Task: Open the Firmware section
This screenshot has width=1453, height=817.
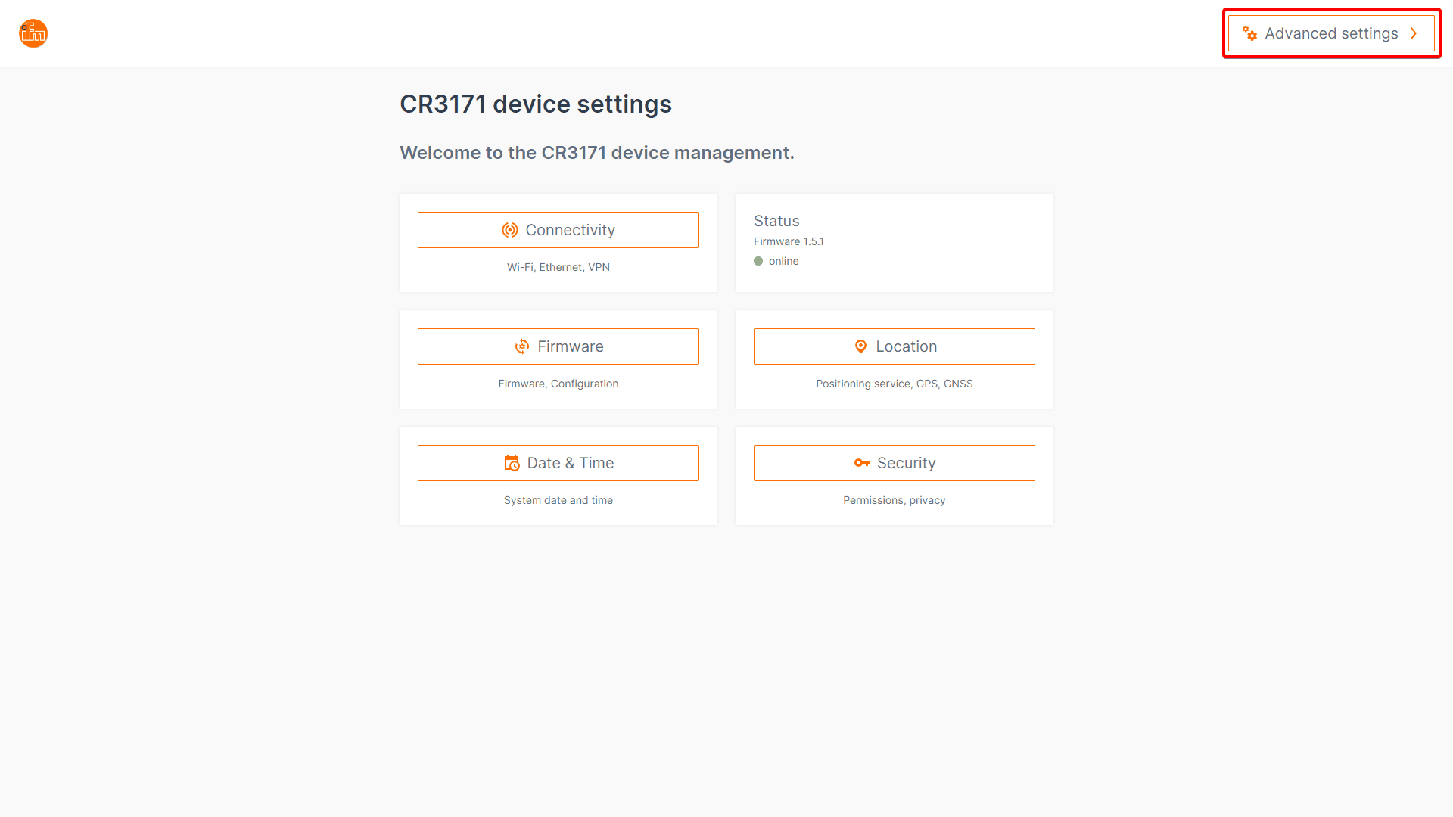Action: [x=571, y=346]
